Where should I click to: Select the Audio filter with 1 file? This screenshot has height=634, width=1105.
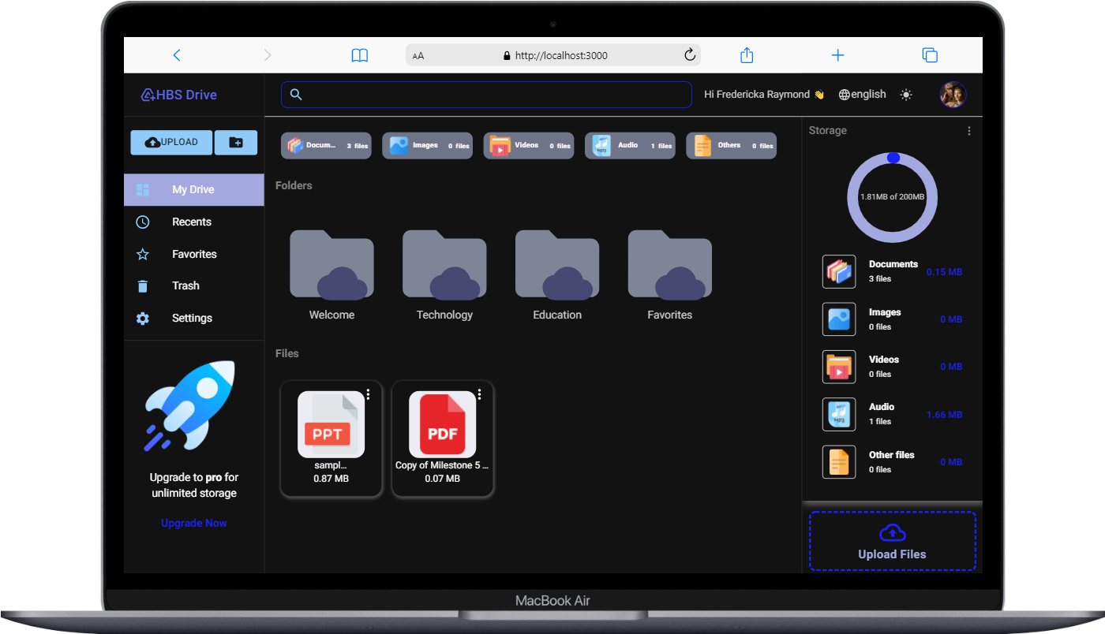tap(629, 145)
